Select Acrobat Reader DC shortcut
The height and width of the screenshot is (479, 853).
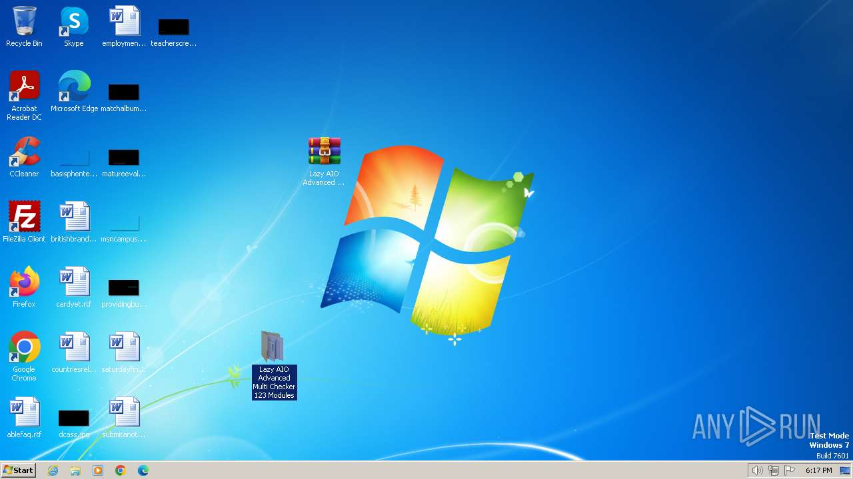pyautogui.click(x=24, y=96)
